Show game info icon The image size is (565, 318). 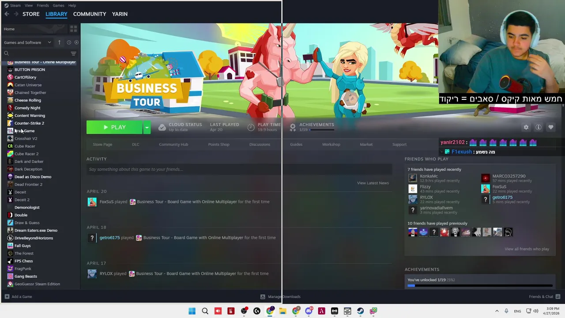pyautogui.click(x=539, y=127)
